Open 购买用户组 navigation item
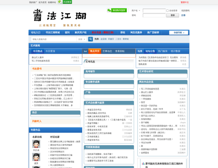The height and width of the screenshot is (168, 218). (80, 33)
